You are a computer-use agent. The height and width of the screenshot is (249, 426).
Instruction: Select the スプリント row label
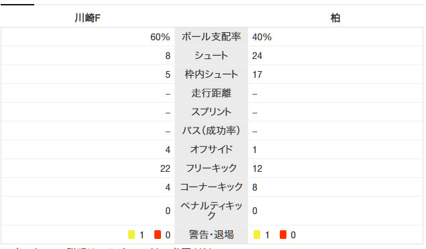click(x=211, y=111)
